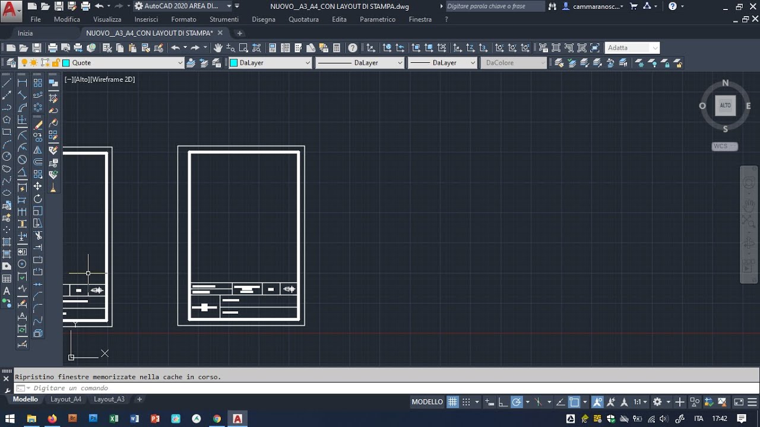Open the Help question mark in toolbar
Viewport: 760px width, 427px height.
[353, 48]
